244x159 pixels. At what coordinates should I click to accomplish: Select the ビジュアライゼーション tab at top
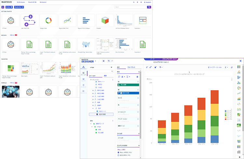click(x=169, y=59)
